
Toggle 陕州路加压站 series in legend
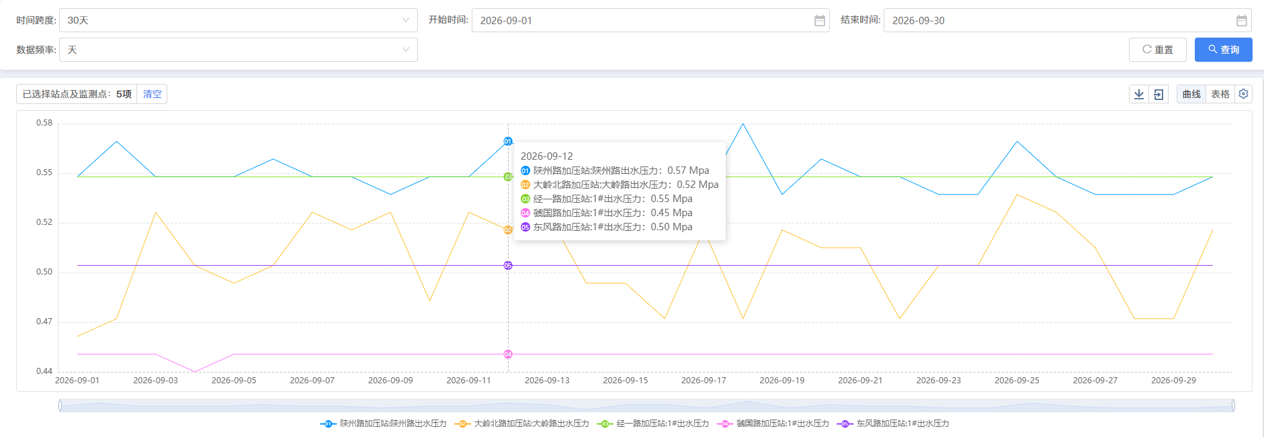(383, 424)
